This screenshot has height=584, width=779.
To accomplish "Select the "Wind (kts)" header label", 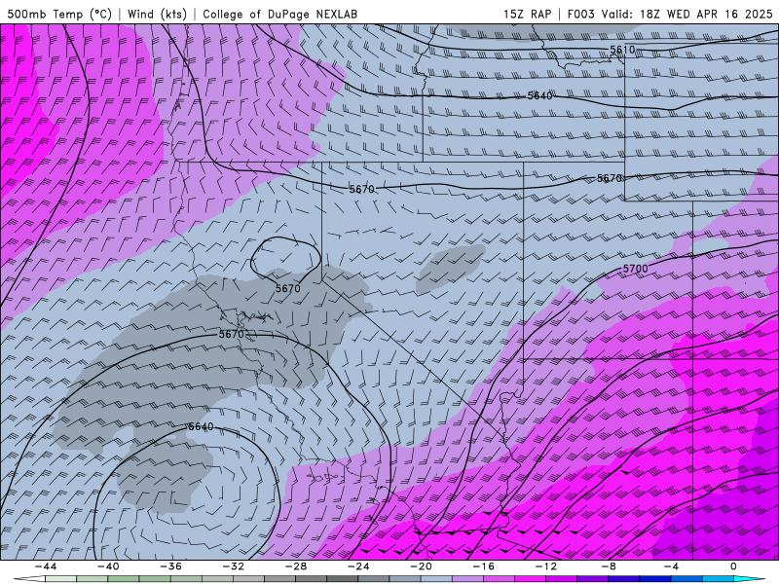I will coord(157,14).
